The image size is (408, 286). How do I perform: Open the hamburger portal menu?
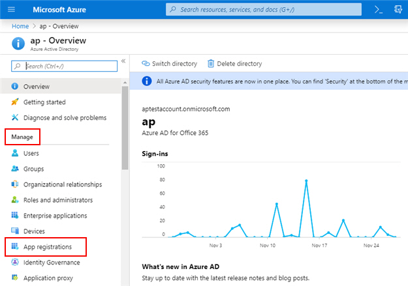tap(11, 10)
